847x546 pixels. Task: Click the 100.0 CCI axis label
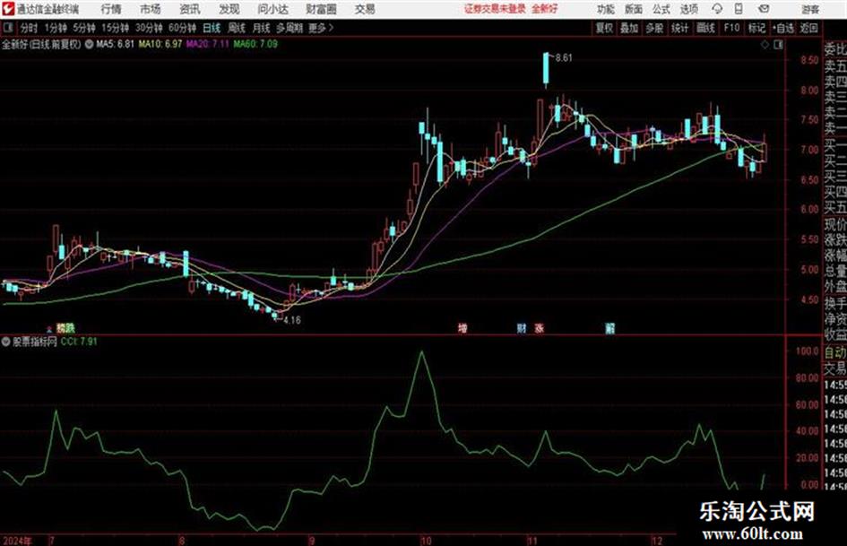tap(808, 351)
